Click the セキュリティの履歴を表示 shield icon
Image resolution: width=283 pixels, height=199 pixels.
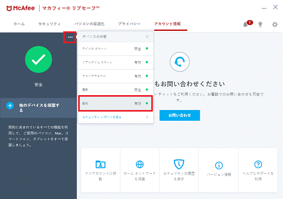(179, 164)
